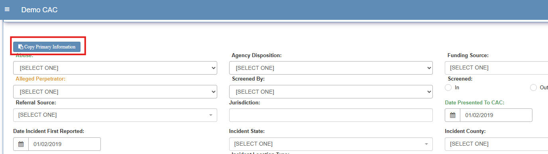Viewport: 548px width, 154px height.
Task: Open the Alleged Perpetrator dropdown
Action: 115,92
